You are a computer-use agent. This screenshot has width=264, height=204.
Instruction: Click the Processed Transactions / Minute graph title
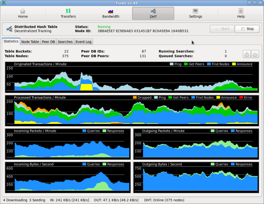(40, 97)
